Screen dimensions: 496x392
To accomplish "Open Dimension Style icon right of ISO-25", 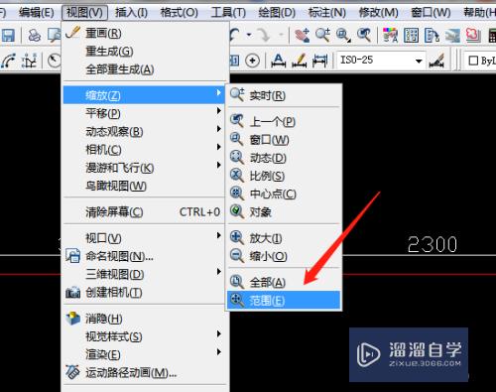I will pyautogui.click(x=436, y=61).
